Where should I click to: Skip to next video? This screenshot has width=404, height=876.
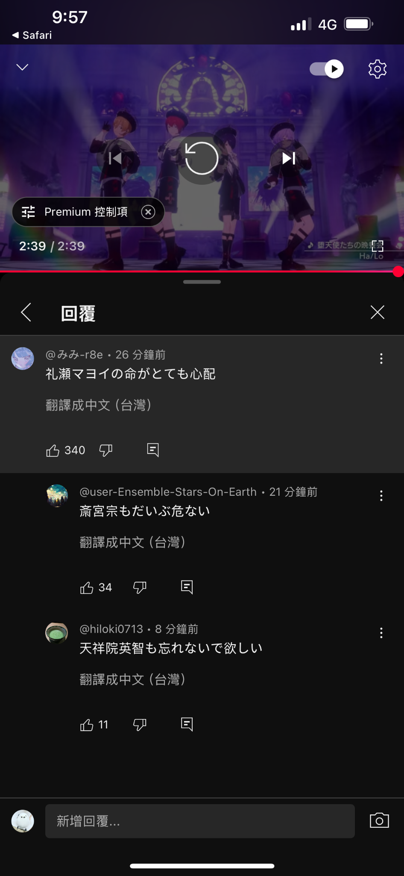(x=289, y=158)
